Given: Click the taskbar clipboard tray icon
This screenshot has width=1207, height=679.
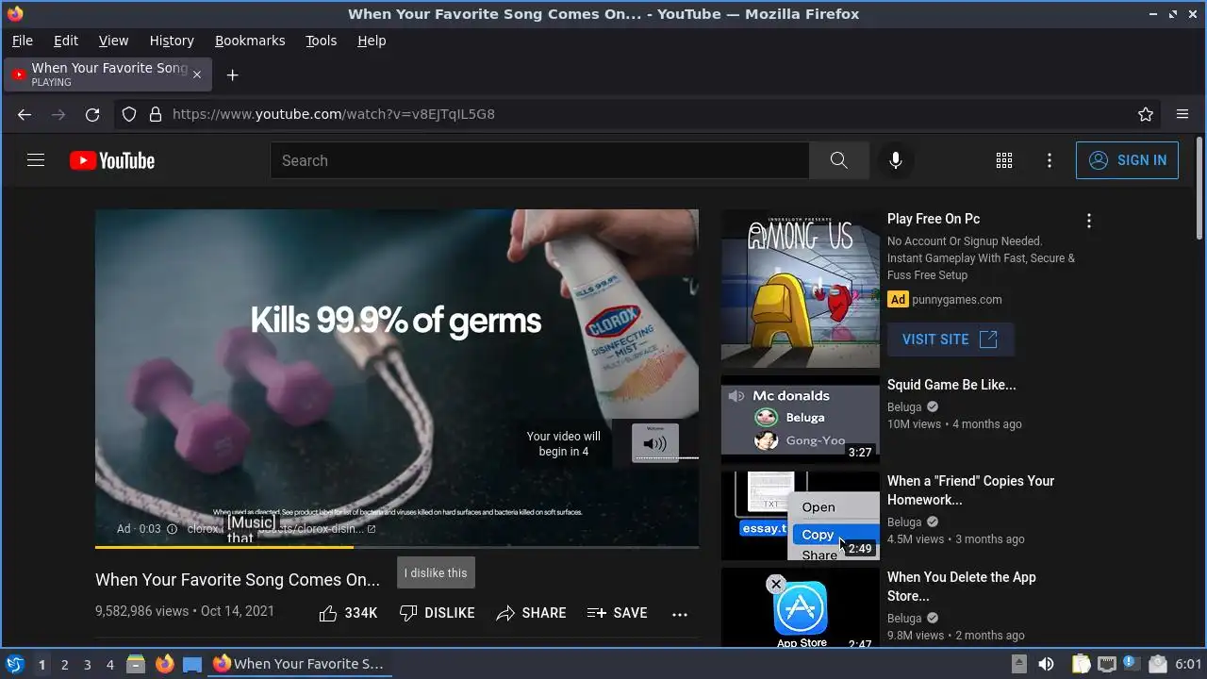Looking at the screenshot, I should point(1080,664).
